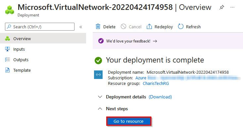The image size is (243, 130).
Task: Click the Next steps heading text
Action: coord(117,109)
